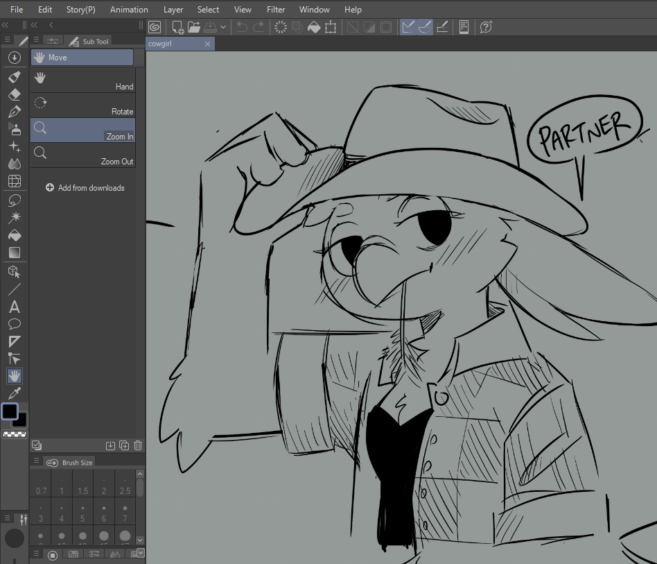Image resolution: width=657 pixels, height=564 pixels.
Task: Select the Pen tool in toolbar
Action: [15, 112]
